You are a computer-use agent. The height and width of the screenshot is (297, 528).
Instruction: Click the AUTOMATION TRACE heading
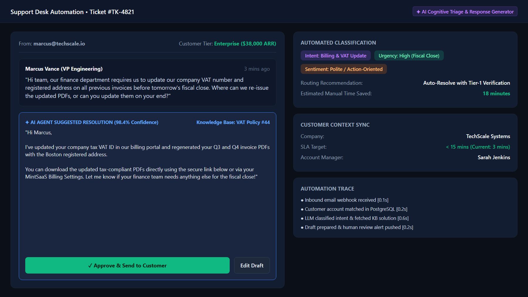tap(327, 189)
